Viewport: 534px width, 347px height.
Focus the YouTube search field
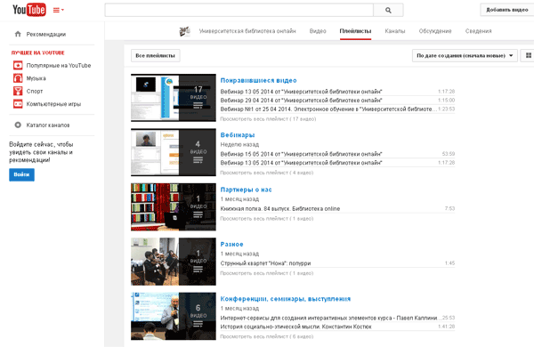click(239, 10)
